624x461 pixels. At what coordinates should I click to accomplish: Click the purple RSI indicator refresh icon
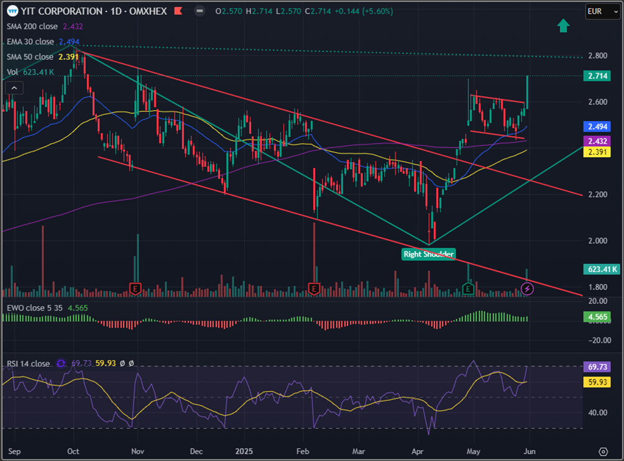coord(61,363)
